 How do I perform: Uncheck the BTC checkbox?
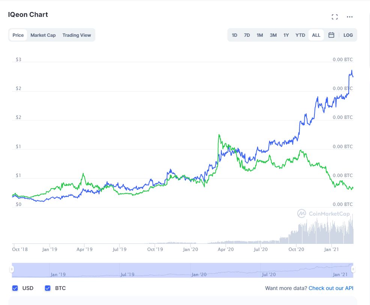48,288
